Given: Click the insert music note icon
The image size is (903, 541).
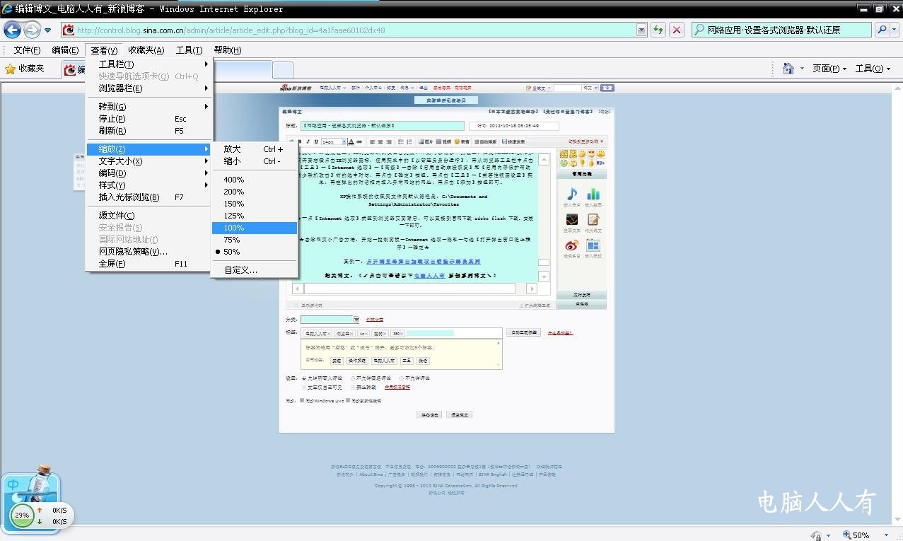Looking at the screenshot, I should pos(572,194).
